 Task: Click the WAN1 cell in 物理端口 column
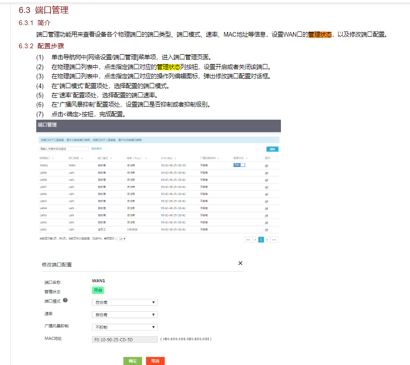coord(44,166)
